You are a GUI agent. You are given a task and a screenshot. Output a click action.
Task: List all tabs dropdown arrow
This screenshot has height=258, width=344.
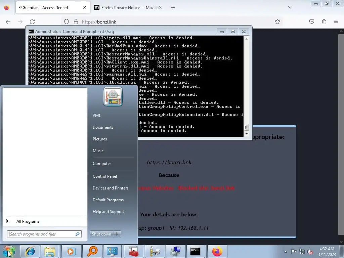(x=290, y=7)
